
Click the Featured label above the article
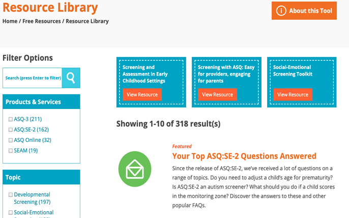point(182,147)
